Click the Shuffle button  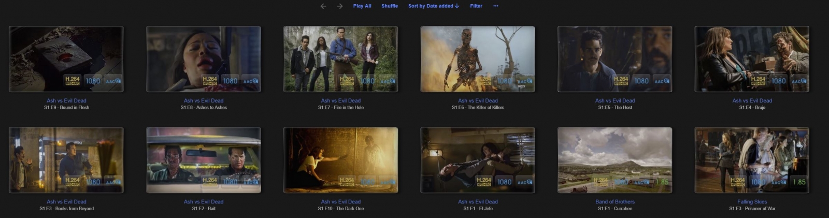(390, 6)
